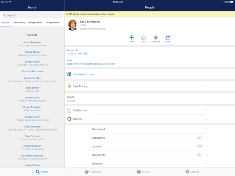Click kate.simmons@lightninginnovations.com email link
235x176 pixels.
tap(91, 64)
